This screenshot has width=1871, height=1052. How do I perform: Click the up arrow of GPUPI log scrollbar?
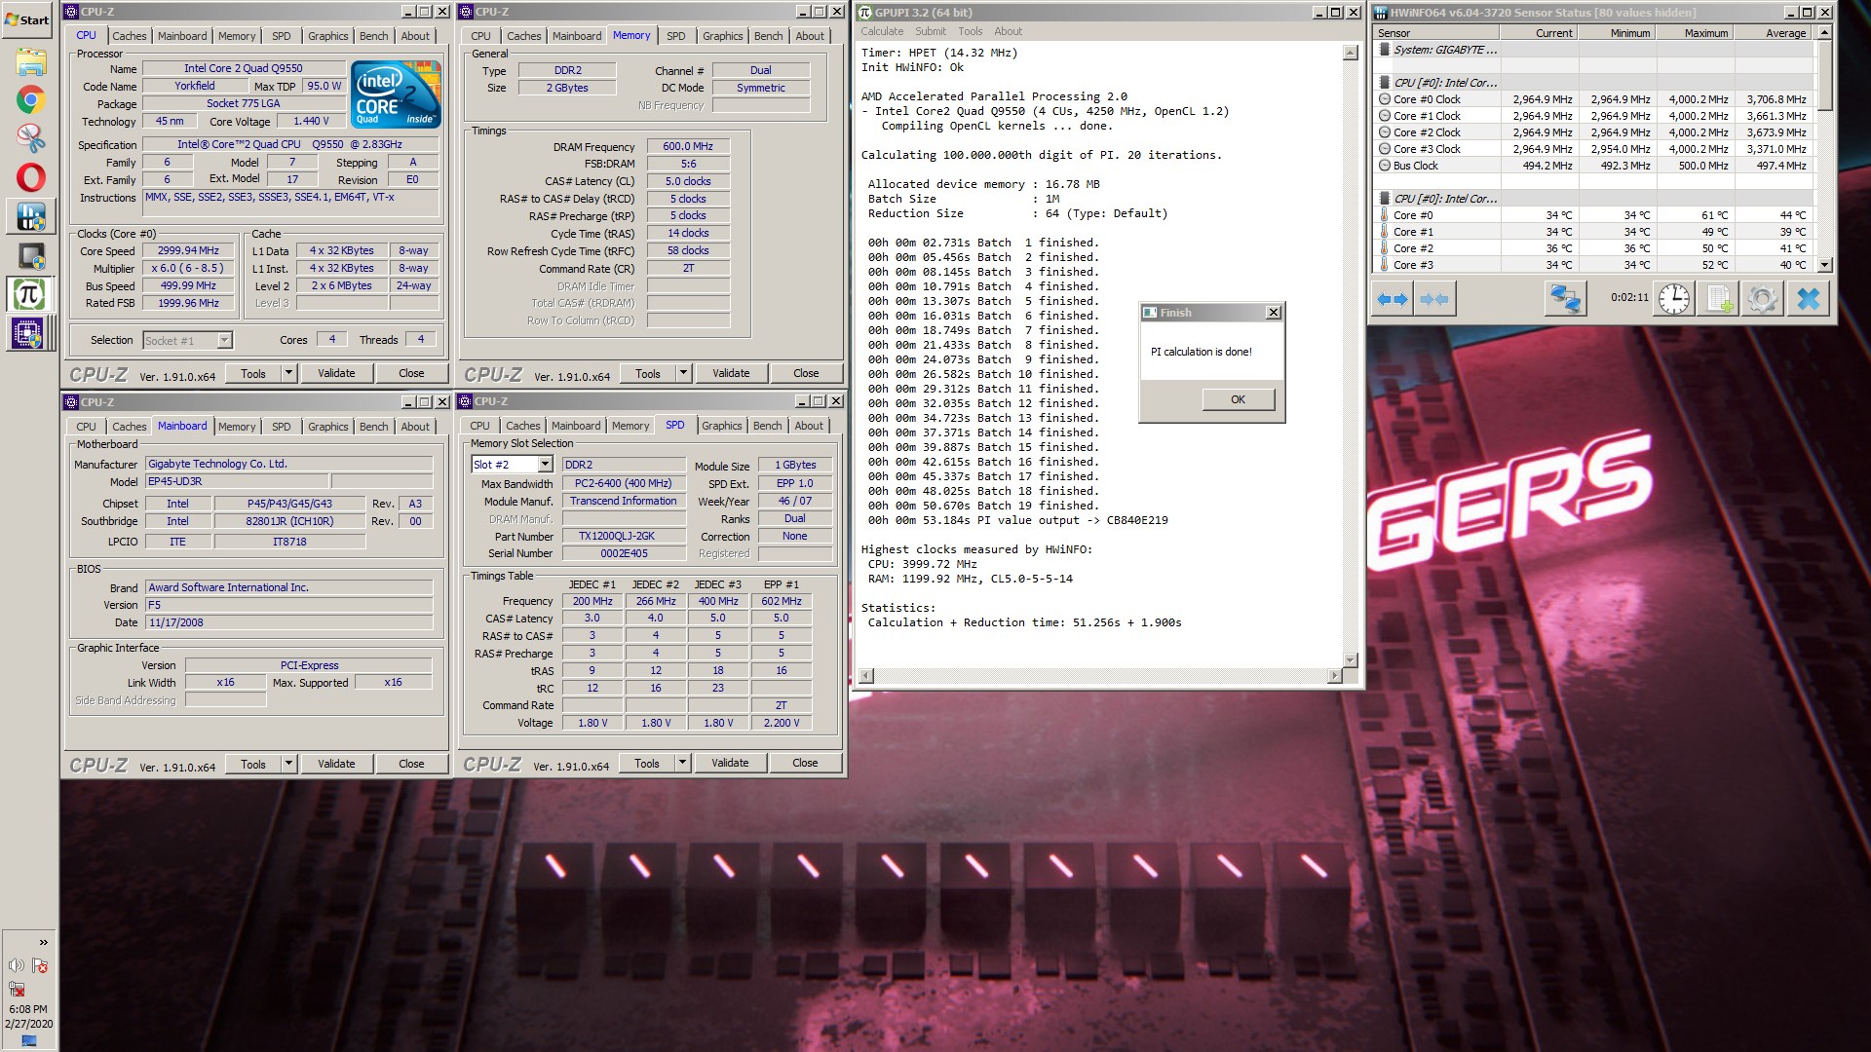point(1350,53)
